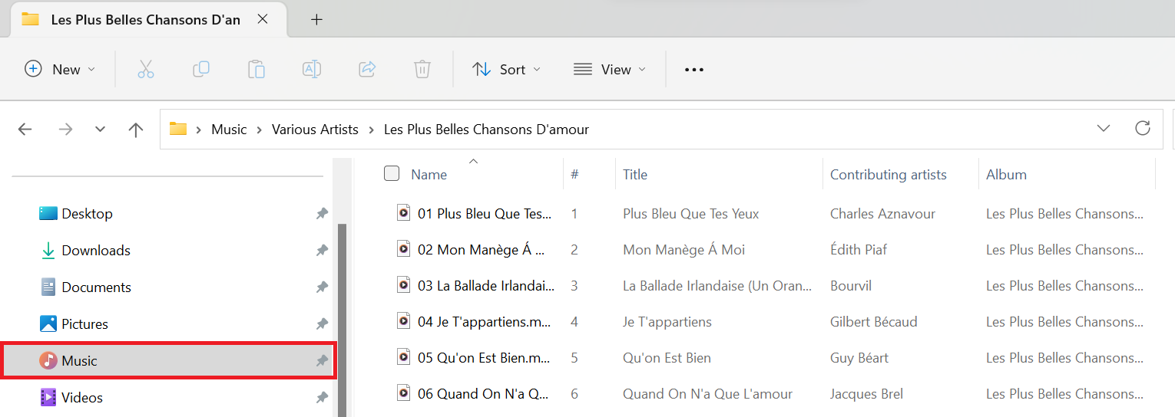Open the Downloads folder in sidebar

pyautogui.click(x=96, y=251)
